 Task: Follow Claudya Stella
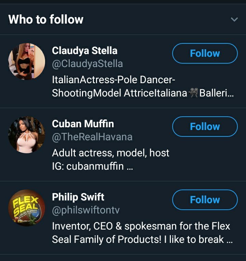click(205, 53)
